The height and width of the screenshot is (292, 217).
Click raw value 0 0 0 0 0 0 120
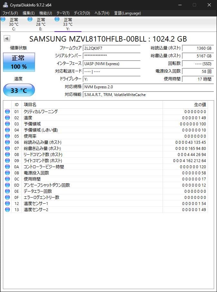coord(193,167)
